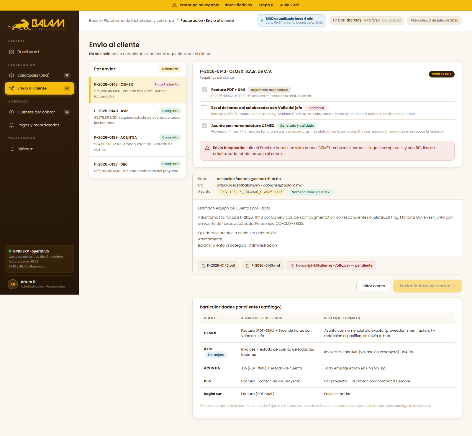The width and height of the screenshot is (472, 436).
Task: Click the Falta 1 adjunto badge
Action: 167,85
